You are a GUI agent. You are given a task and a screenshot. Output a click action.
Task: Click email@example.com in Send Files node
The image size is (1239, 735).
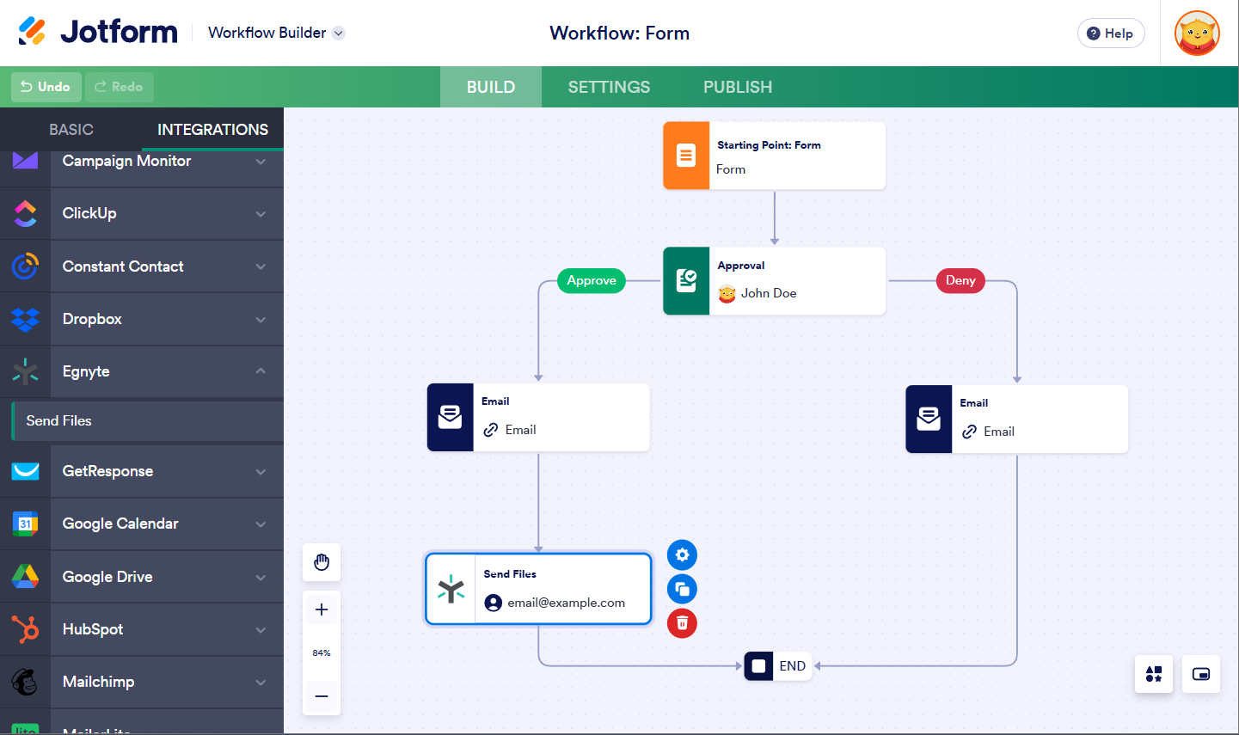click(566, 603)
